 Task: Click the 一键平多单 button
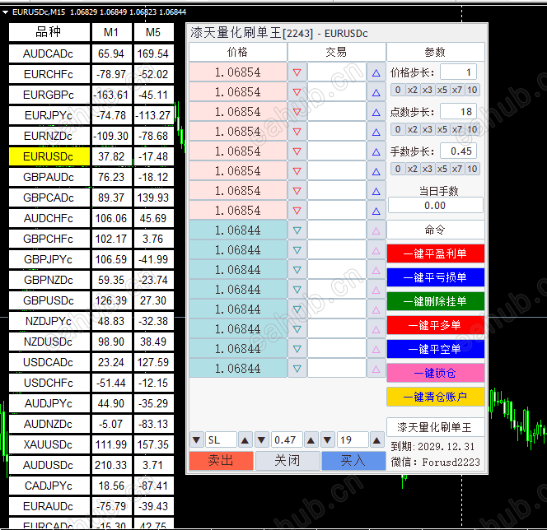[x=435, y=325]
